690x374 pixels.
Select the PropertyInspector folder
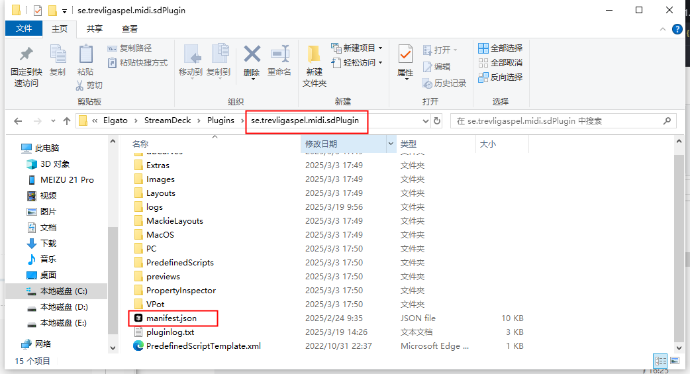click(175, 291)
